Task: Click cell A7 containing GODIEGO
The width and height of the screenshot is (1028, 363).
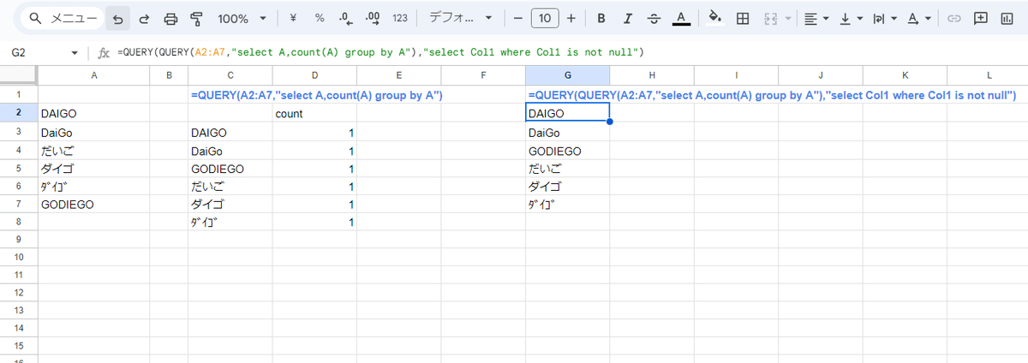Action: (93, 204)
